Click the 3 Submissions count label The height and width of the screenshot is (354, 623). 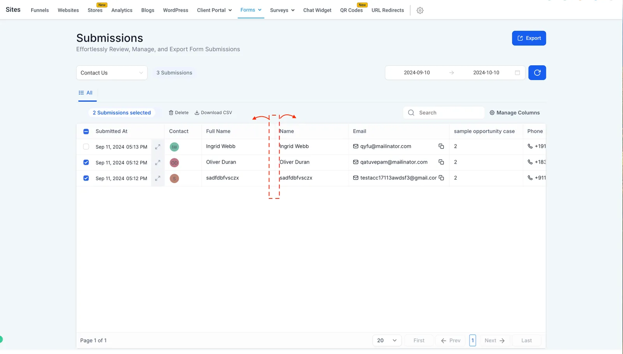(x=174, y=73)
